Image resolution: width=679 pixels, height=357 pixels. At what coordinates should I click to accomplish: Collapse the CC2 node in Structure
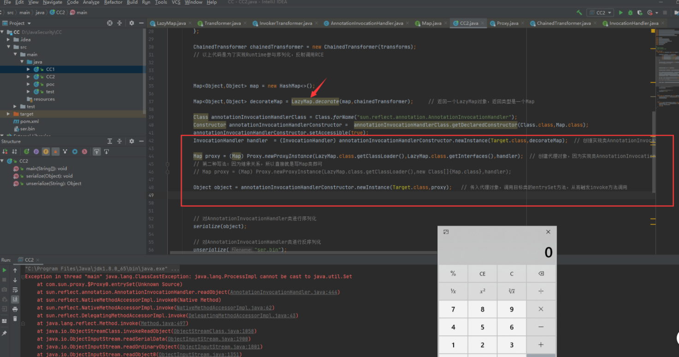click(x=3, y=161)
